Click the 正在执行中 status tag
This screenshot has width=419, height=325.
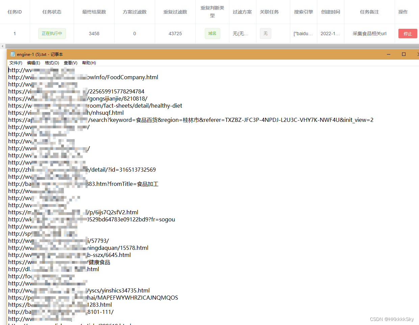click(x=52, y=34)
